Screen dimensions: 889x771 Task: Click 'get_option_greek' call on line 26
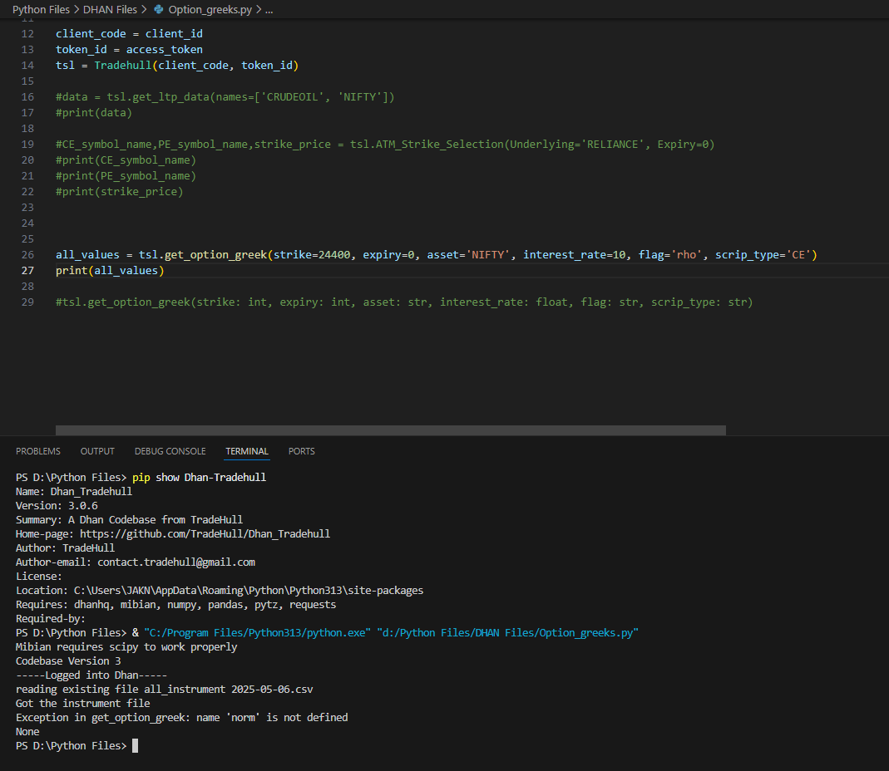coord(215,255)
